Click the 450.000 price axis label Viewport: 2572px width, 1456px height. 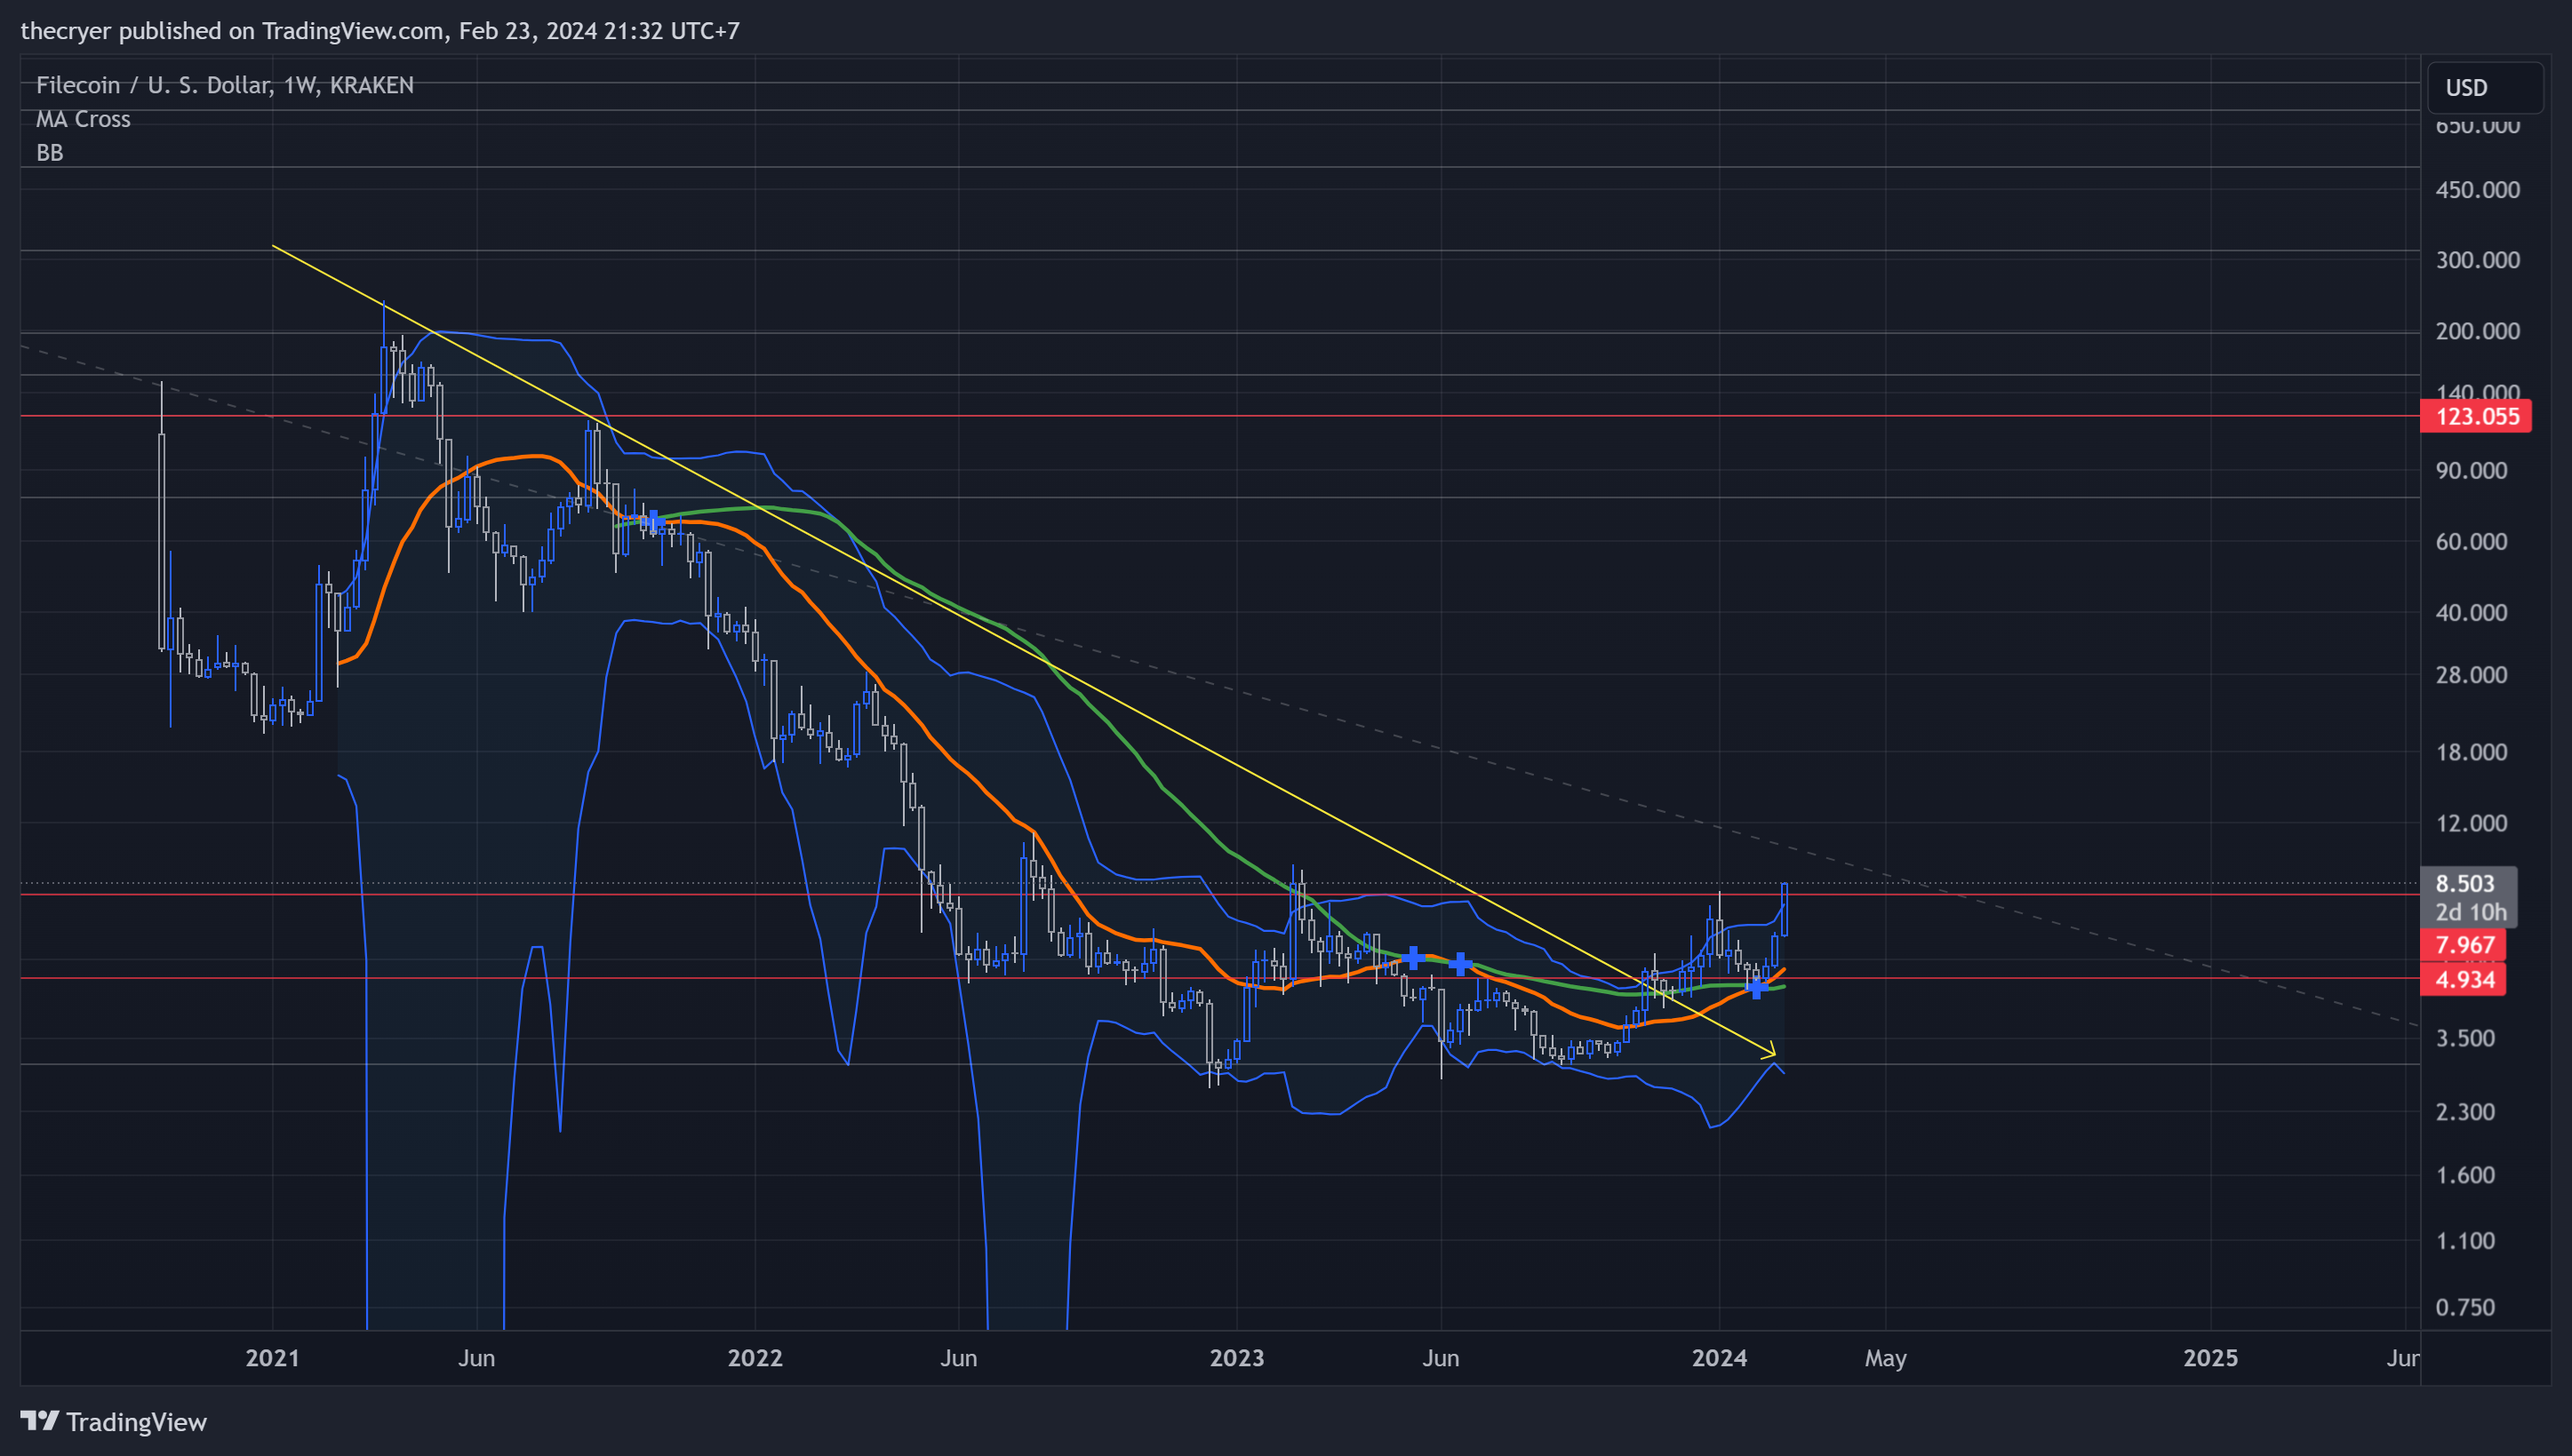pos(2478,190)
